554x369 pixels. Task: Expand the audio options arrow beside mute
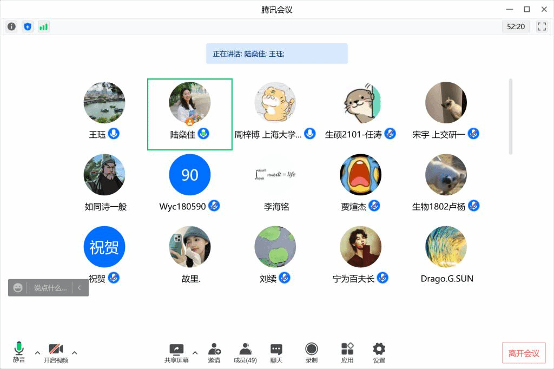coord(37,353)
